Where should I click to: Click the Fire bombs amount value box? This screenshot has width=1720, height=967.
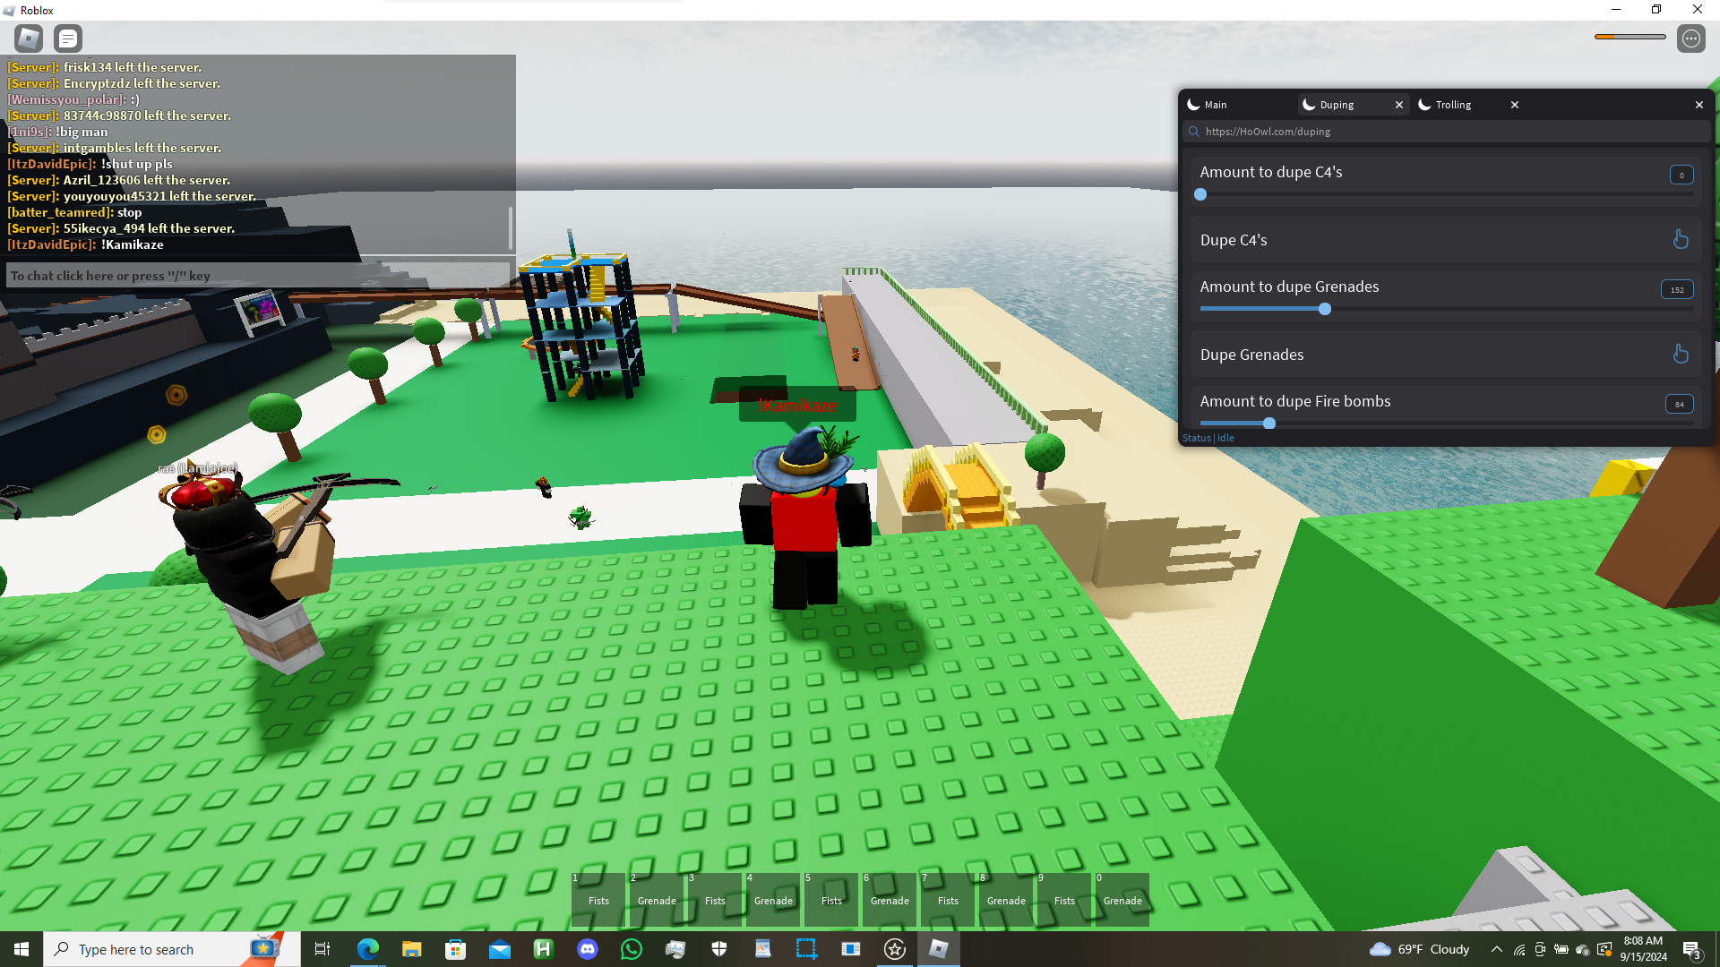coord(1680,404)
